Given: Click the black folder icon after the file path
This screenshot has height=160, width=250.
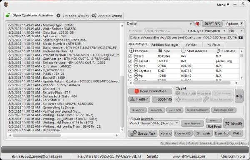Looking at the screenshot, I should pos(240,37).
